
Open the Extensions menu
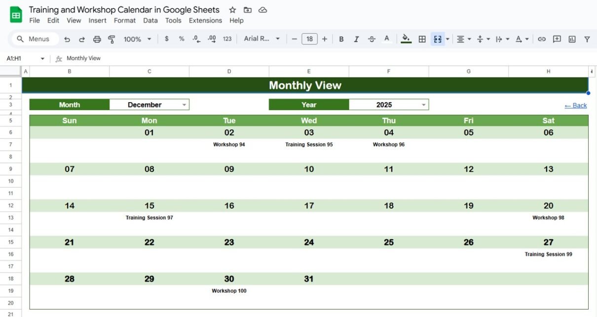click(205, 20)
